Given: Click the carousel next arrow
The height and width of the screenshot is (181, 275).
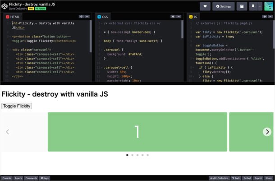Looking at the screenshot, I should click(267, 132).
